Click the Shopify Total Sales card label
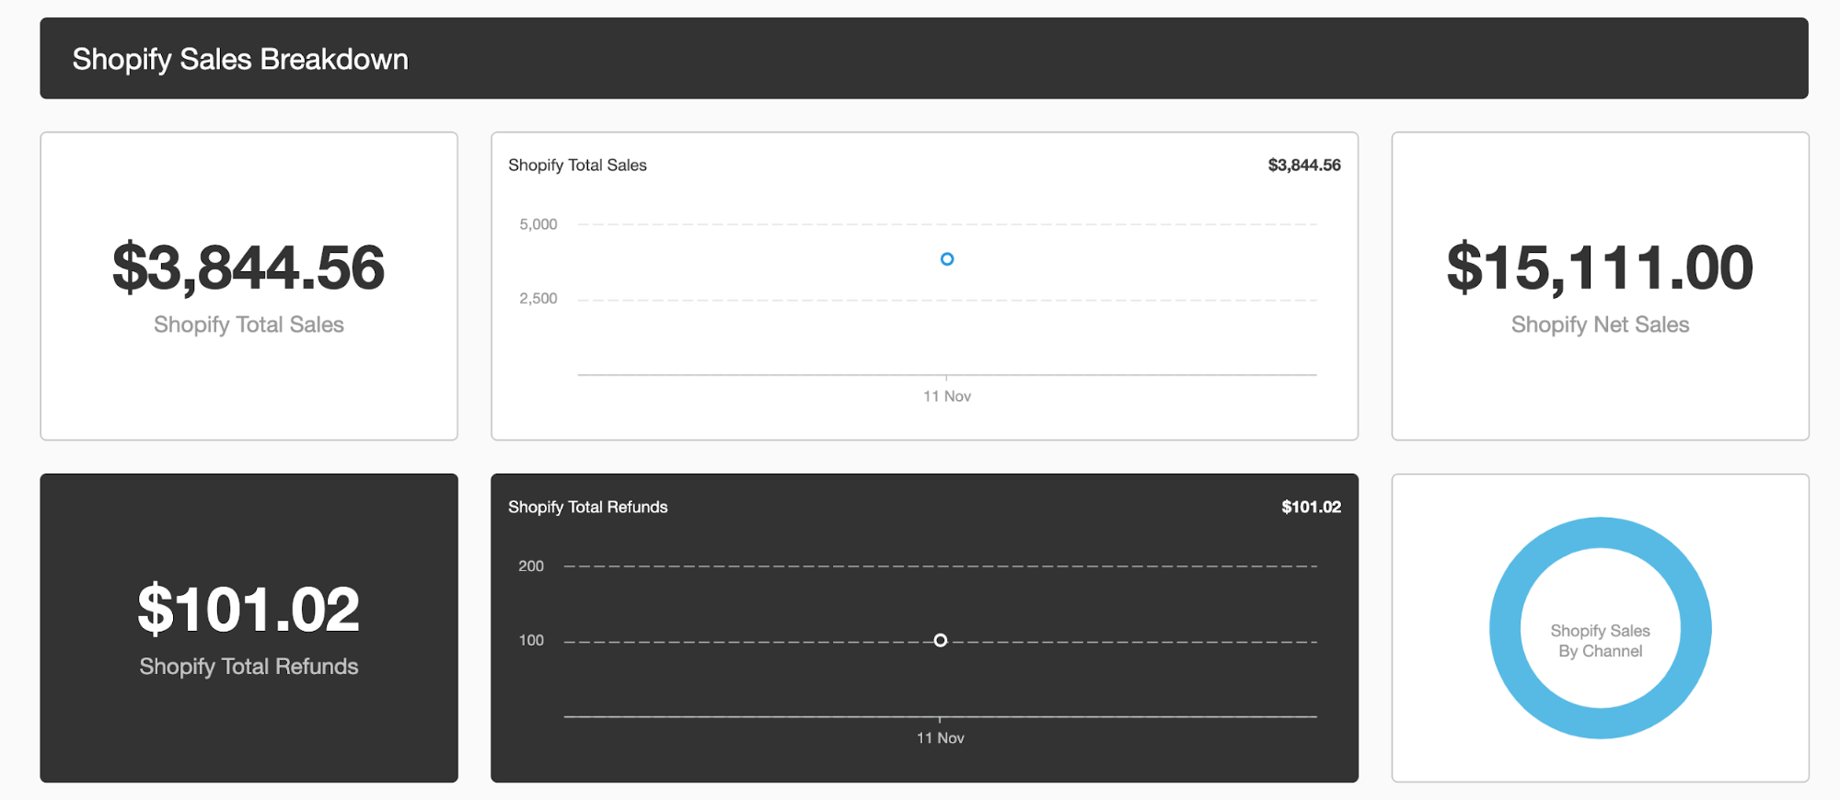The width and height of the screenshot is (1840, 800). pyautogui.click(x=249, y=325)
